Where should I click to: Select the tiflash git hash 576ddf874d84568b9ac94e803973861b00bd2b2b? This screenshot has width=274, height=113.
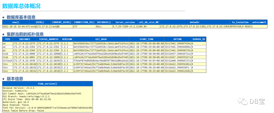[101, 61]
